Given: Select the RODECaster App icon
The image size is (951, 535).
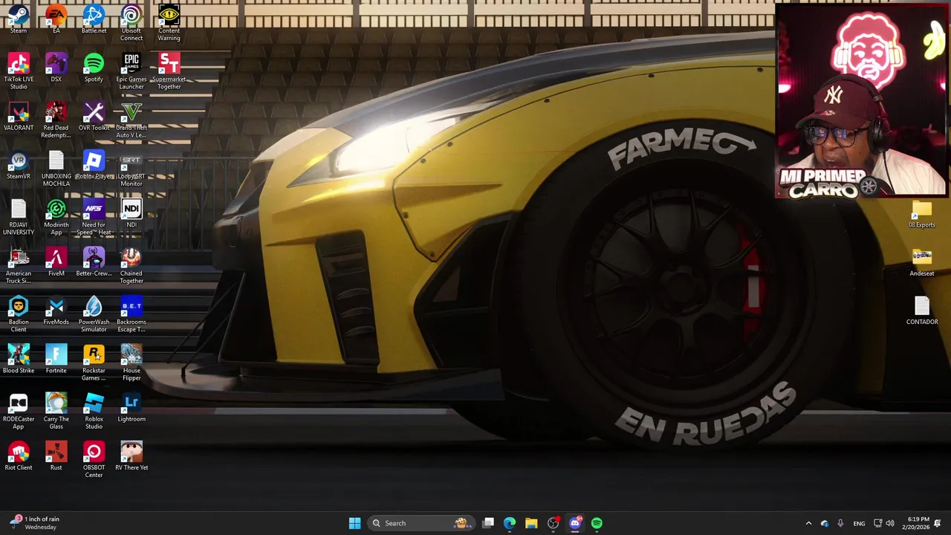Looking at the screenshot, I should pos(19,412).
